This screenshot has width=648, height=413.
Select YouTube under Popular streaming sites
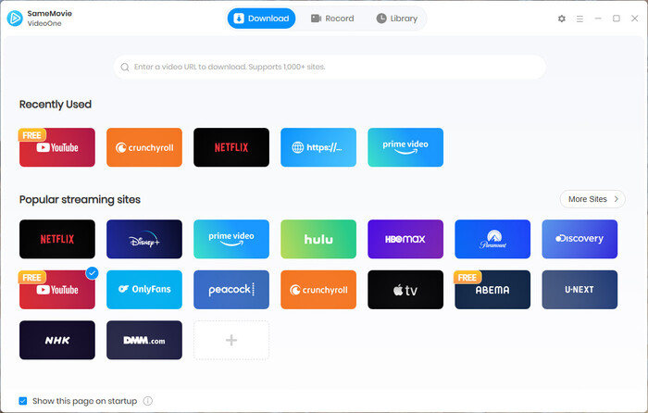tap(57, 290)
